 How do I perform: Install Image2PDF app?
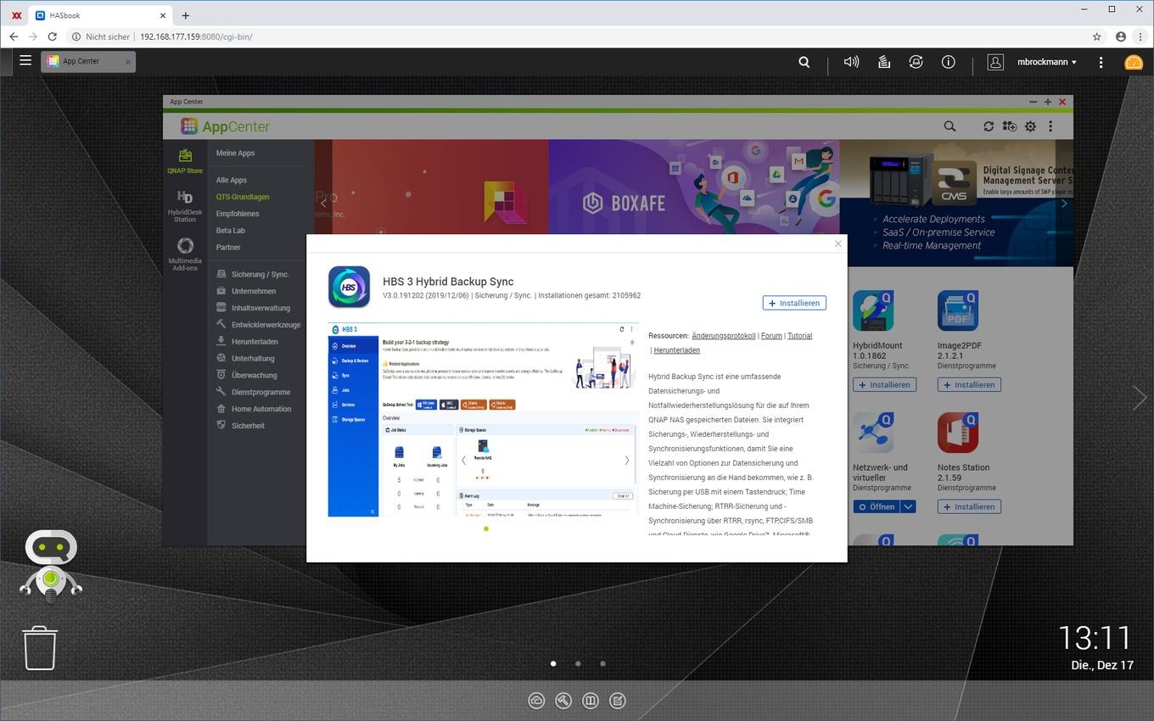(x=969, y=385)
